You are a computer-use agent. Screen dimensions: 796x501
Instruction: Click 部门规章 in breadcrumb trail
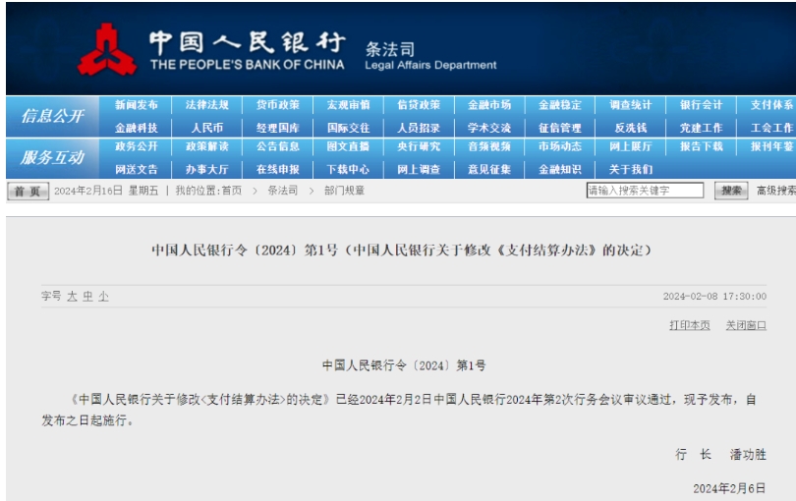click(x=344, y=191)
